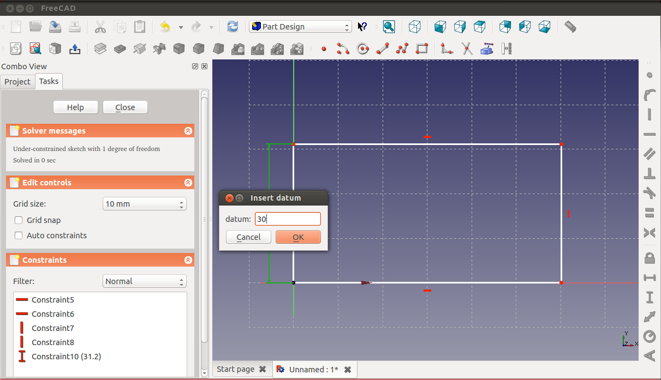Select Constraint10 (31.2) in constraints list
661x380 pixels.
pyautogui.click(x=66, y=357)
